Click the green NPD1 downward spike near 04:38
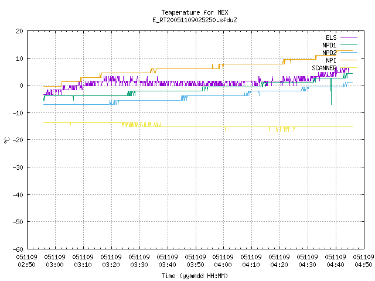 click(x=331, y=91)
